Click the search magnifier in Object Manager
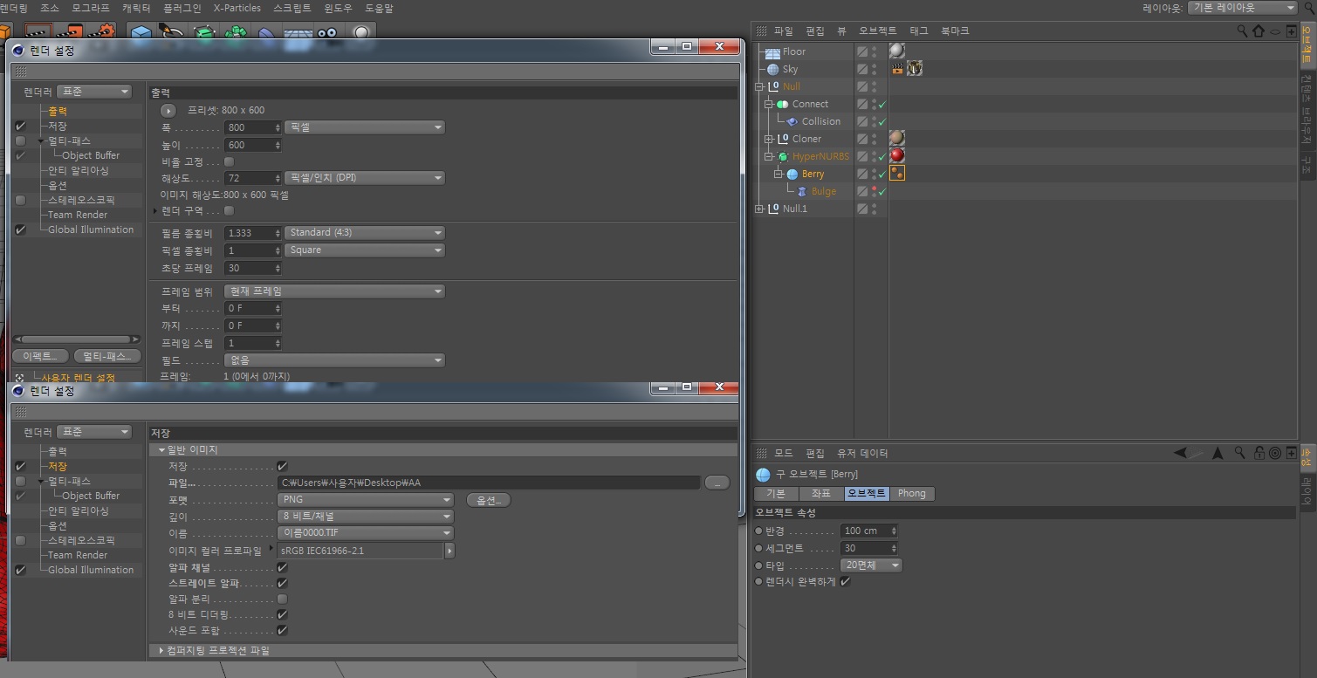The image size is (1317, 678). (x=1242, y=31)
